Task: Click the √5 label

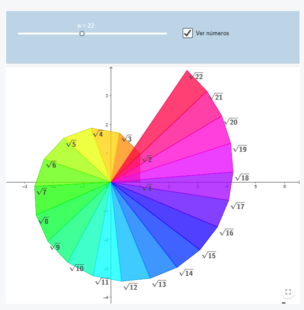Action: [x=71, y=144]
